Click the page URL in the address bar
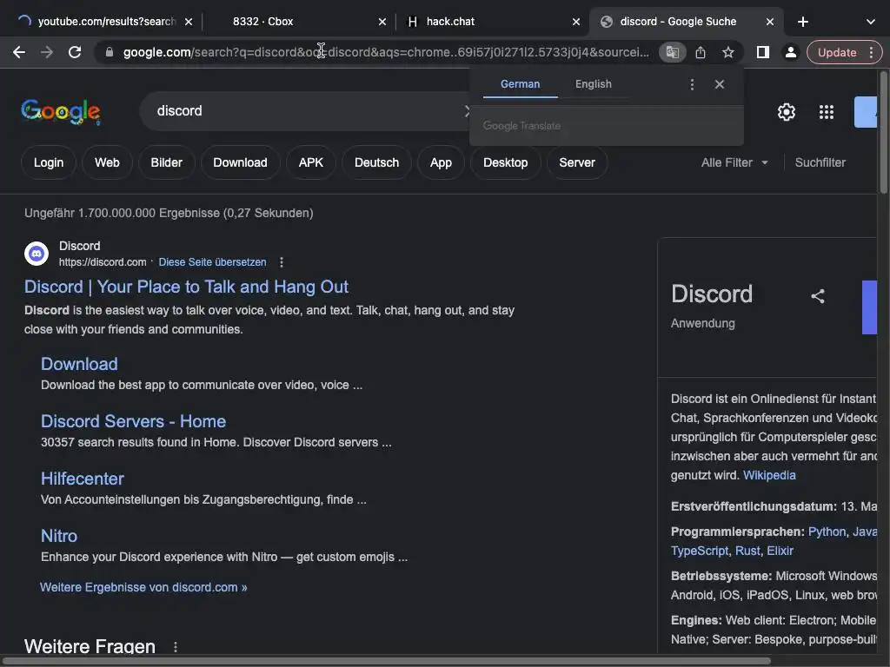Viewport: 890px width, 667px height. 386,52
